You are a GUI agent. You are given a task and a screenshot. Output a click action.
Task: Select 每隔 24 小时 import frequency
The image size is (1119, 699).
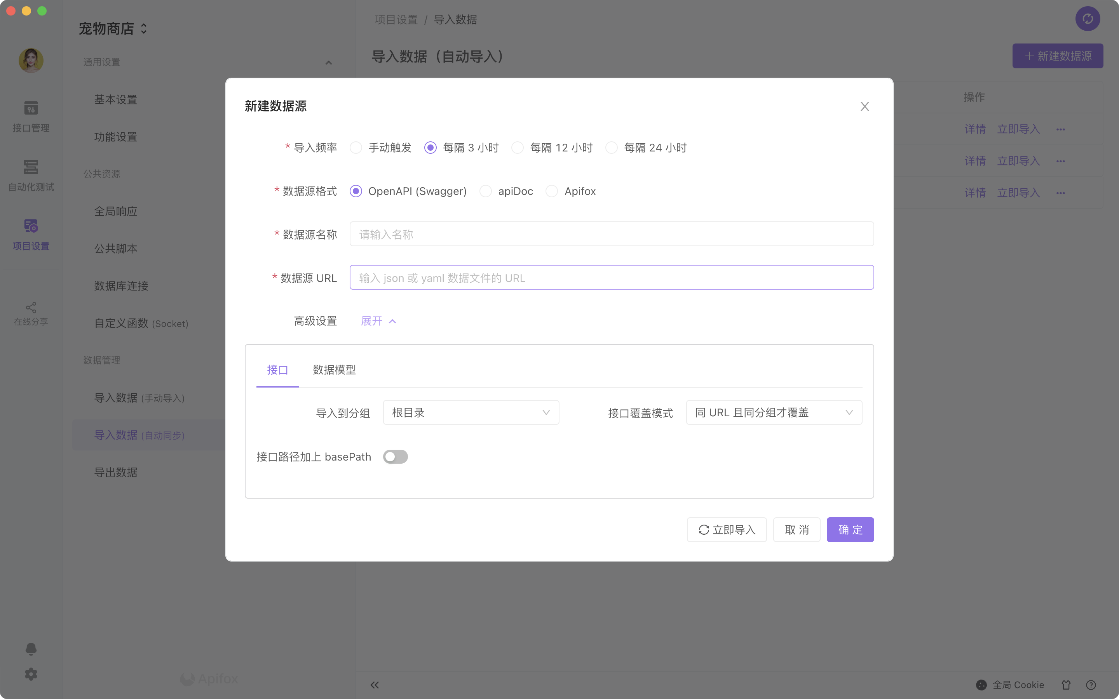[x=646, y=148]
